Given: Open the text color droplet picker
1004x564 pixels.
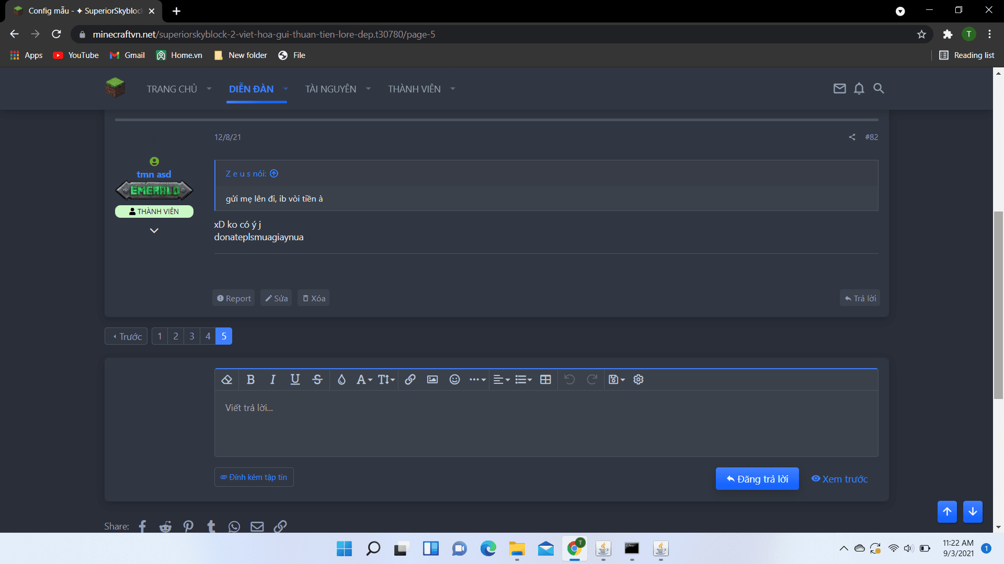Looking at the screenshot, I should (341, 380).
